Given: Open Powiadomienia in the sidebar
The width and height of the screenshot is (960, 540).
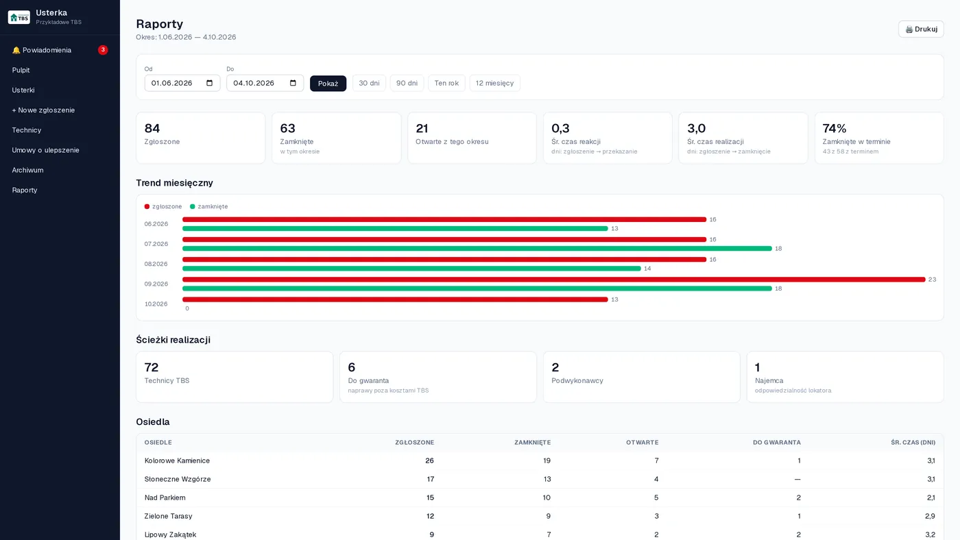Looking at the screenshot, I should [60, 50].
